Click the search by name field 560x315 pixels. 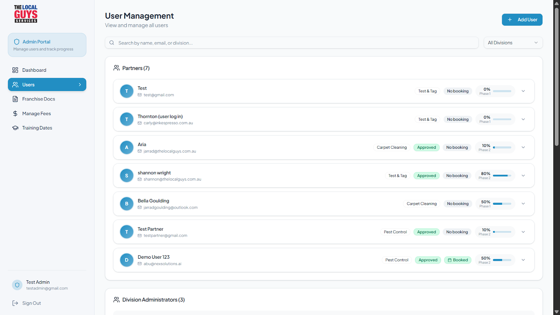[x=292, y=43]
